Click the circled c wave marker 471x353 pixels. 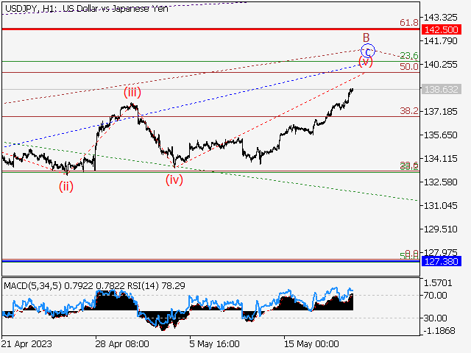coord(368,51)
